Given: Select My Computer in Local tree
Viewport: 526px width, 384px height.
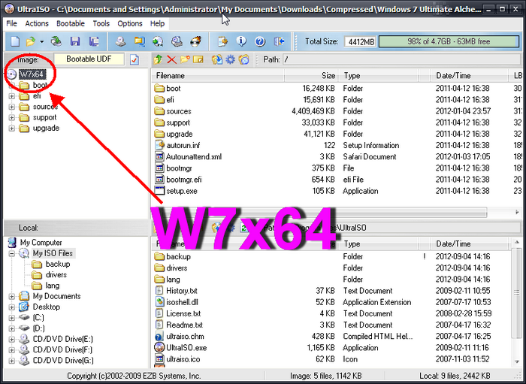Looking at the screenshot, I should coord(41,243).
